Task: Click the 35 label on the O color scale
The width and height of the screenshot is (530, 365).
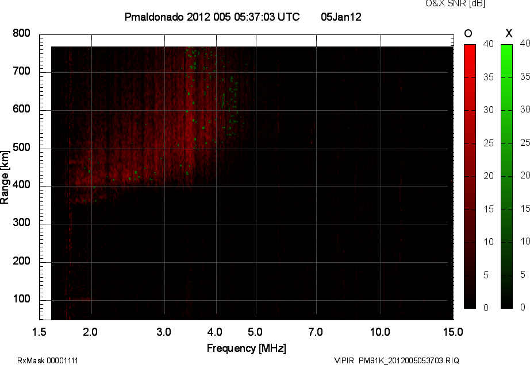Action: (x=489, y=77)
